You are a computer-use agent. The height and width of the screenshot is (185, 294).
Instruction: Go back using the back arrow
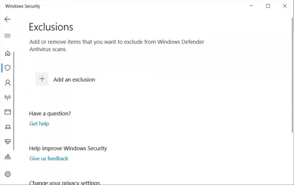7,19
